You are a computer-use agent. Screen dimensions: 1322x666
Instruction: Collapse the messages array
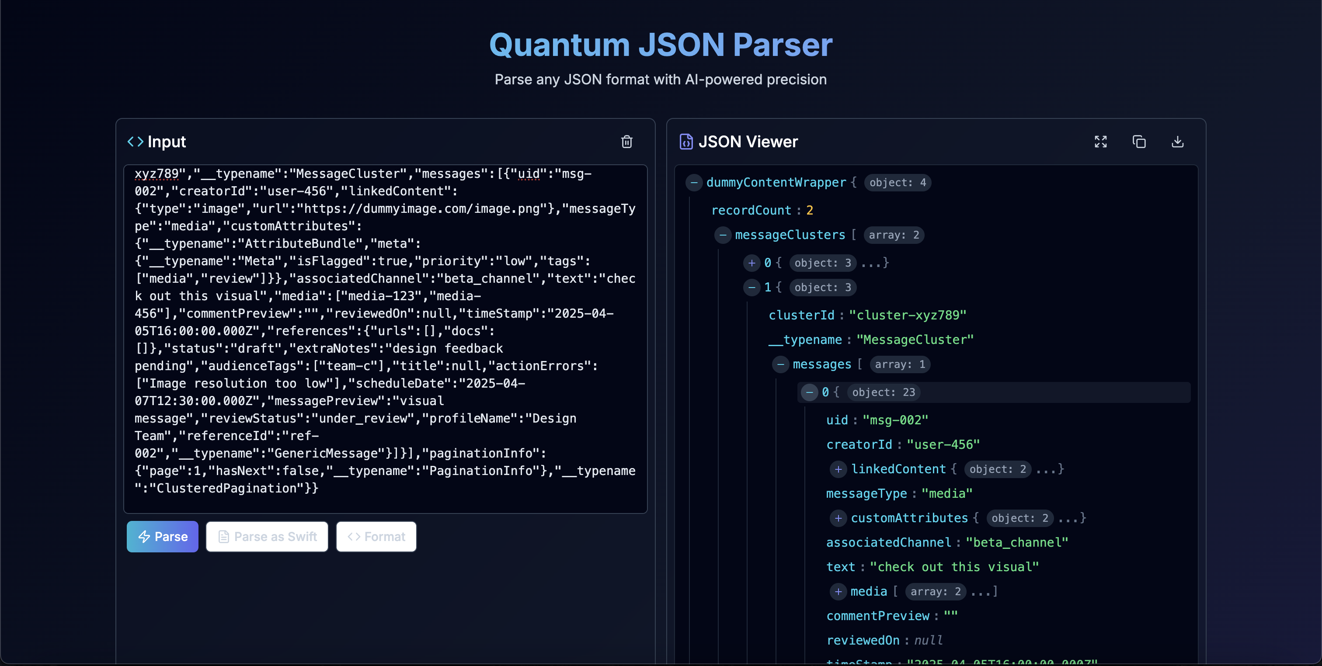[x=780, y=364]
